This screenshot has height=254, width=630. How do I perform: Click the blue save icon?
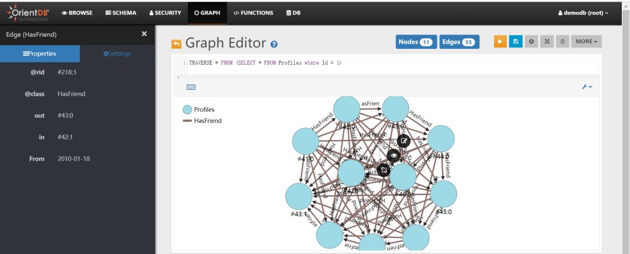514,42
